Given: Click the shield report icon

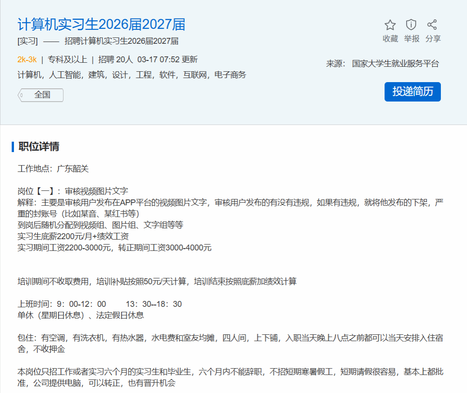Looking at the screenshot, I should pos(411,25).
